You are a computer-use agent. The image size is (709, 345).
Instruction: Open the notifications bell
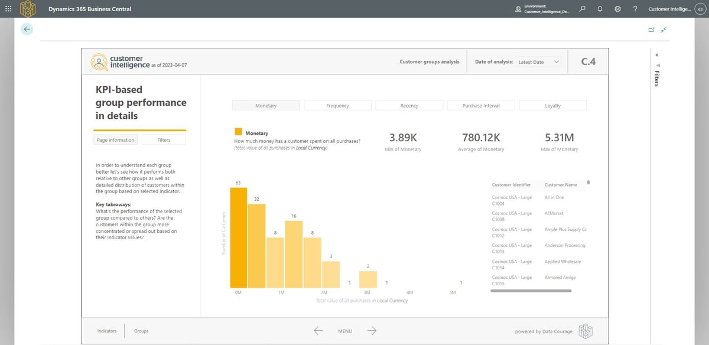click(600, 9)
